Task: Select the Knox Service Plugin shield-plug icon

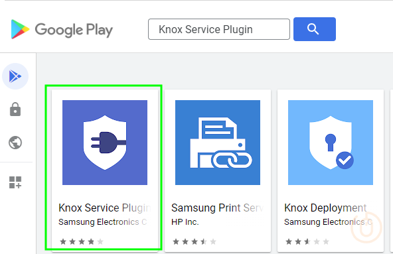Action: (105, 143)
